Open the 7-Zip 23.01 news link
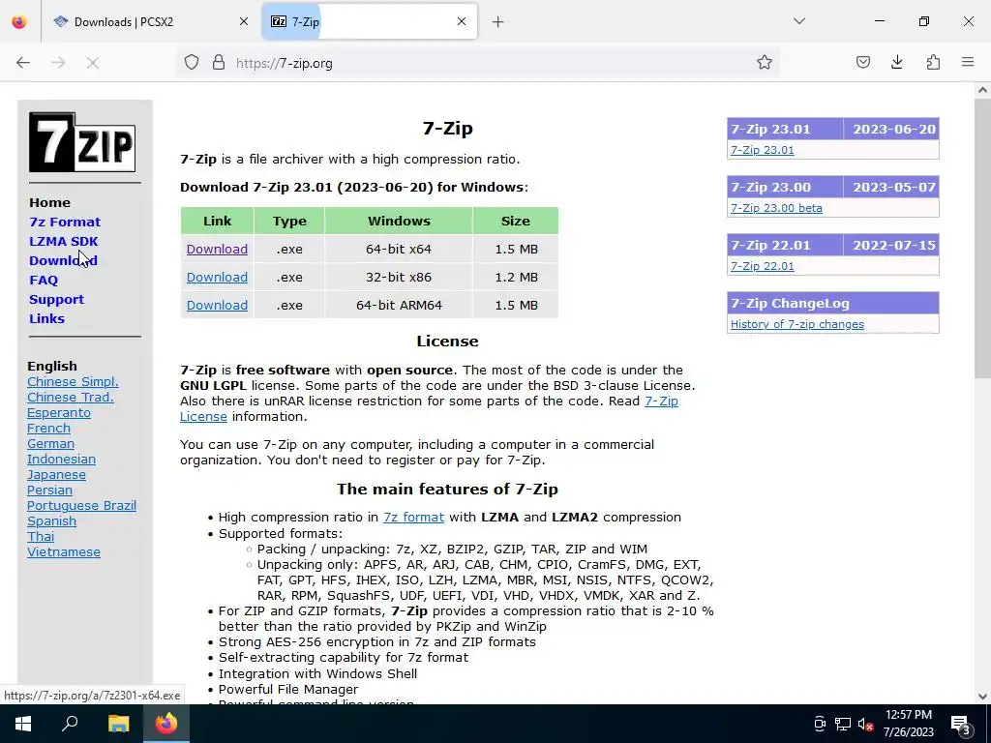Screen dimensions: 991x743 (x=763, y=150)
